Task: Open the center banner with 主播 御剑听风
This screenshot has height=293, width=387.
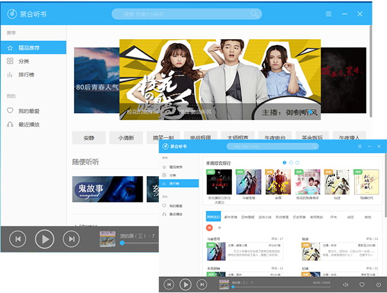Action: point(220,80)
